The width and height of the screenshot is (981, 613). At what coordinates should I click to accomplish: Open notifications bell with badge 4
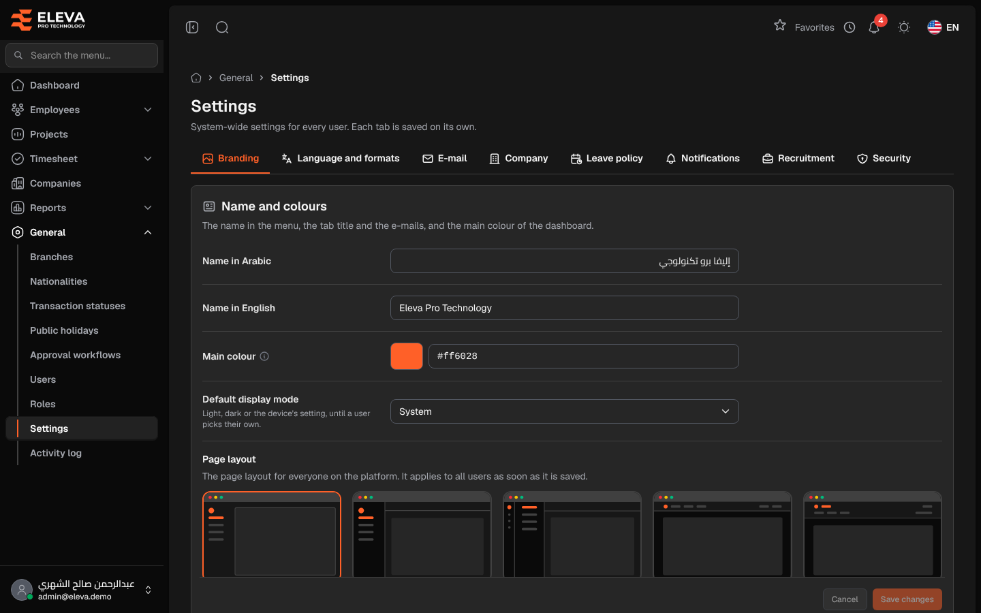click(874, 27)
